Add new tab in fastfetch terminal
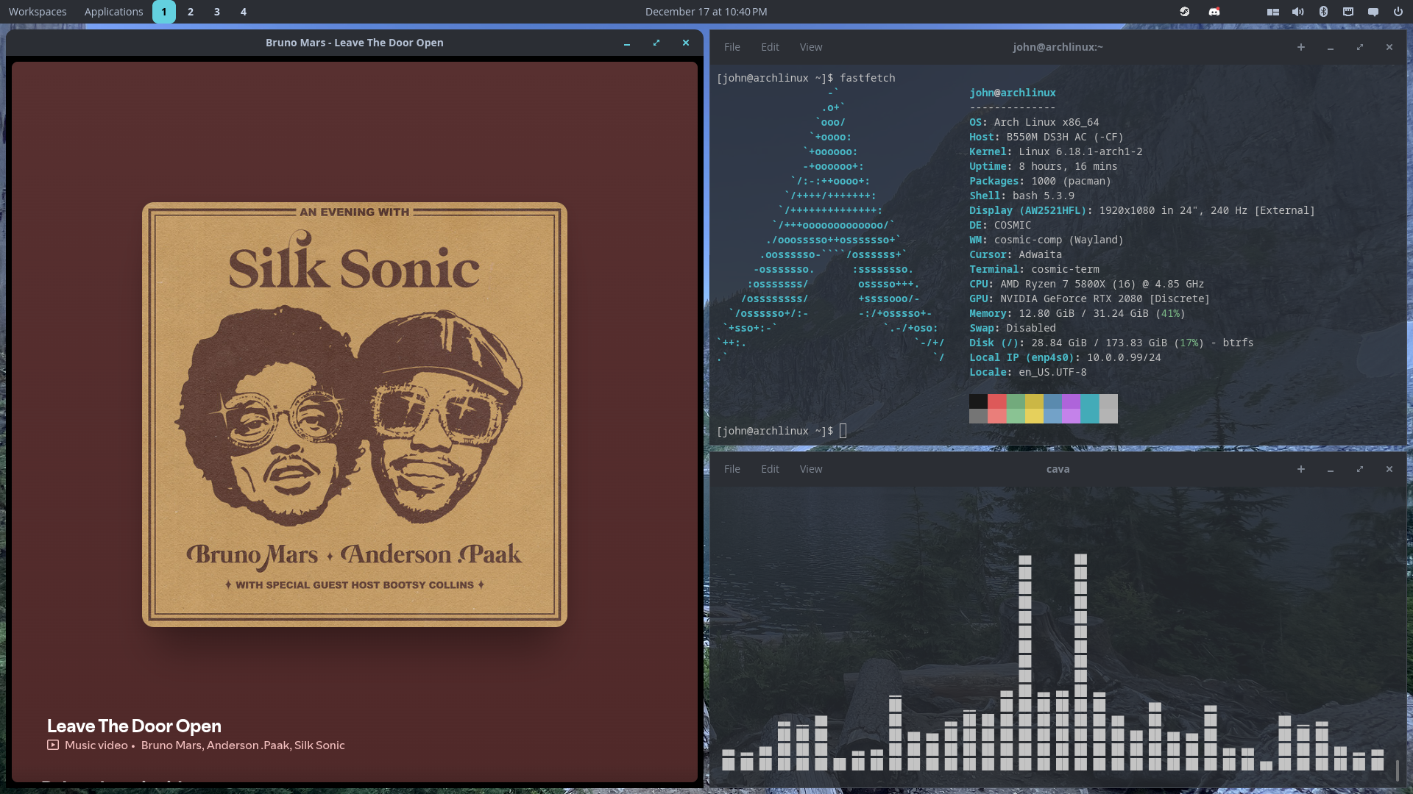The width and height of the screenshot is (1413, 794). (1301, 47)
